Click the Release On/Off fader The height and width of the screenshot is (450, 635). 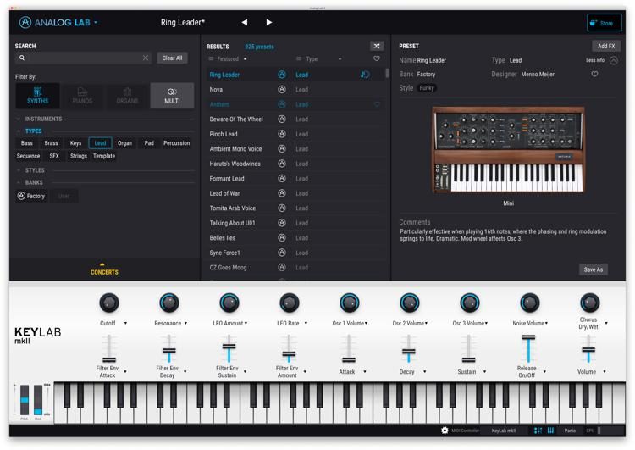click(x=528, y=337)
